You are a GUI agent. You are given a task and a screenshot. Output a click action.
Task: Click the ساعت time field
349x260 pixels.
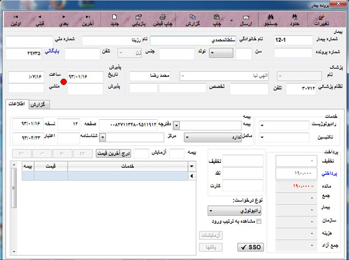point(26,77)
